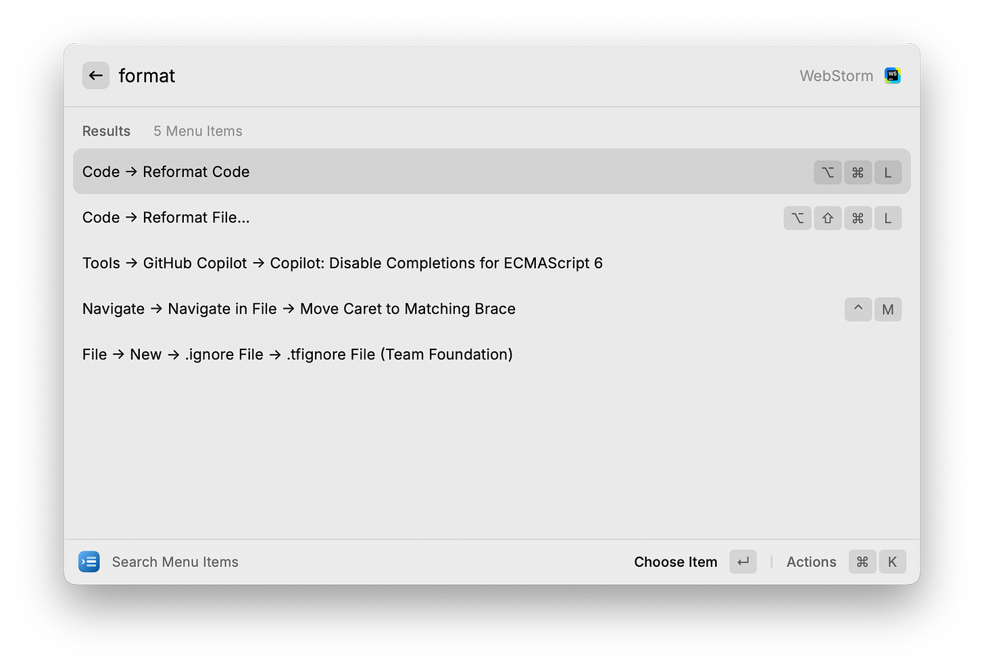Select '.tfignore File (Team Foundation)' result

[492, 355]
